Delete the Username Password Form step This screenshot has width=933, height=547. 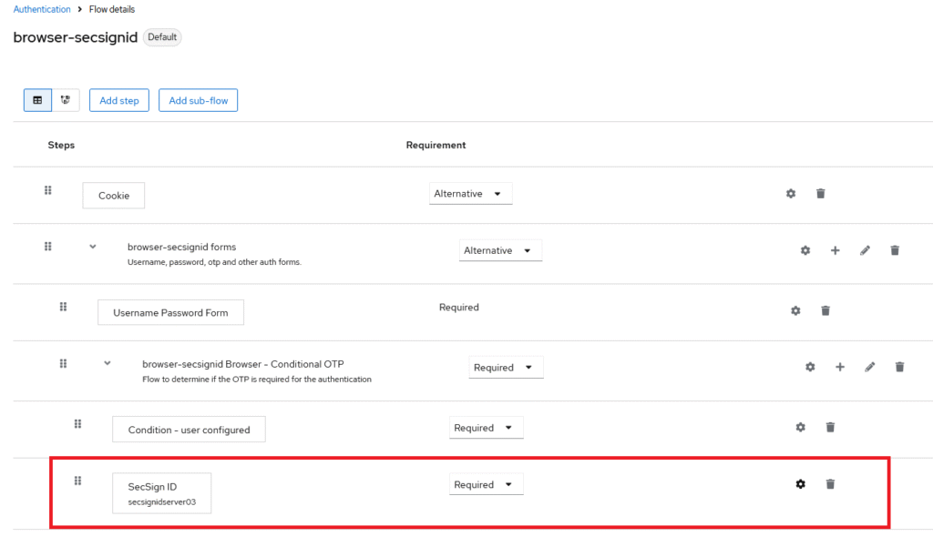pyautogui.click(x=825, y=310)
